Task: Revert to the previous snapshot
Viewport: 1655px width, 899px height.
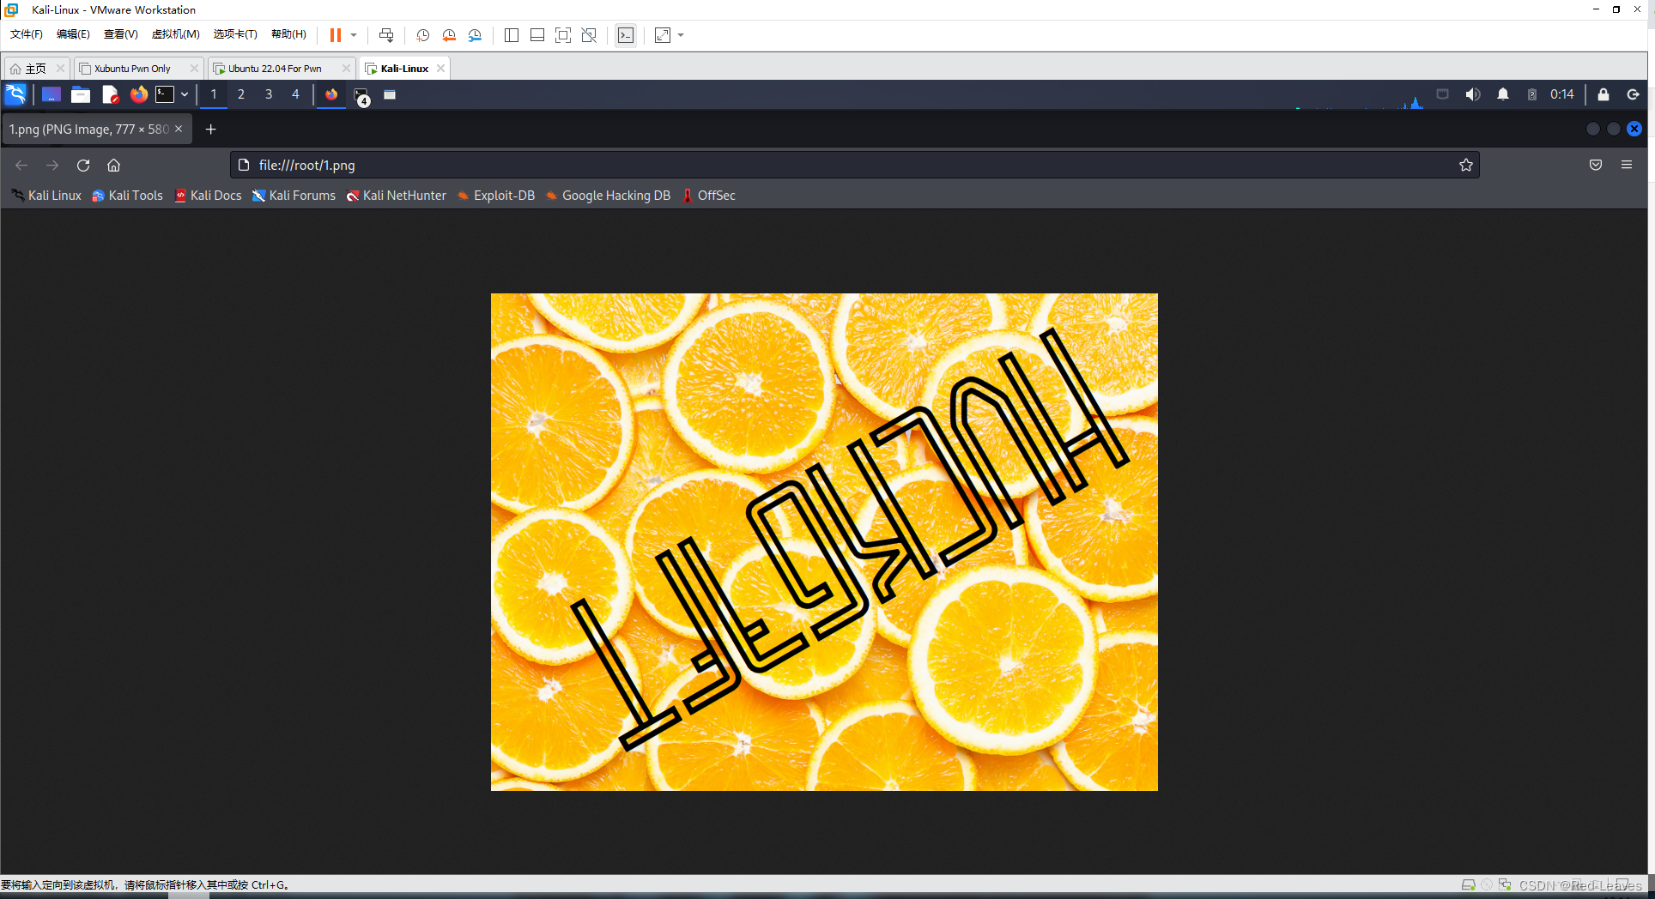Action: click(449, 35)
